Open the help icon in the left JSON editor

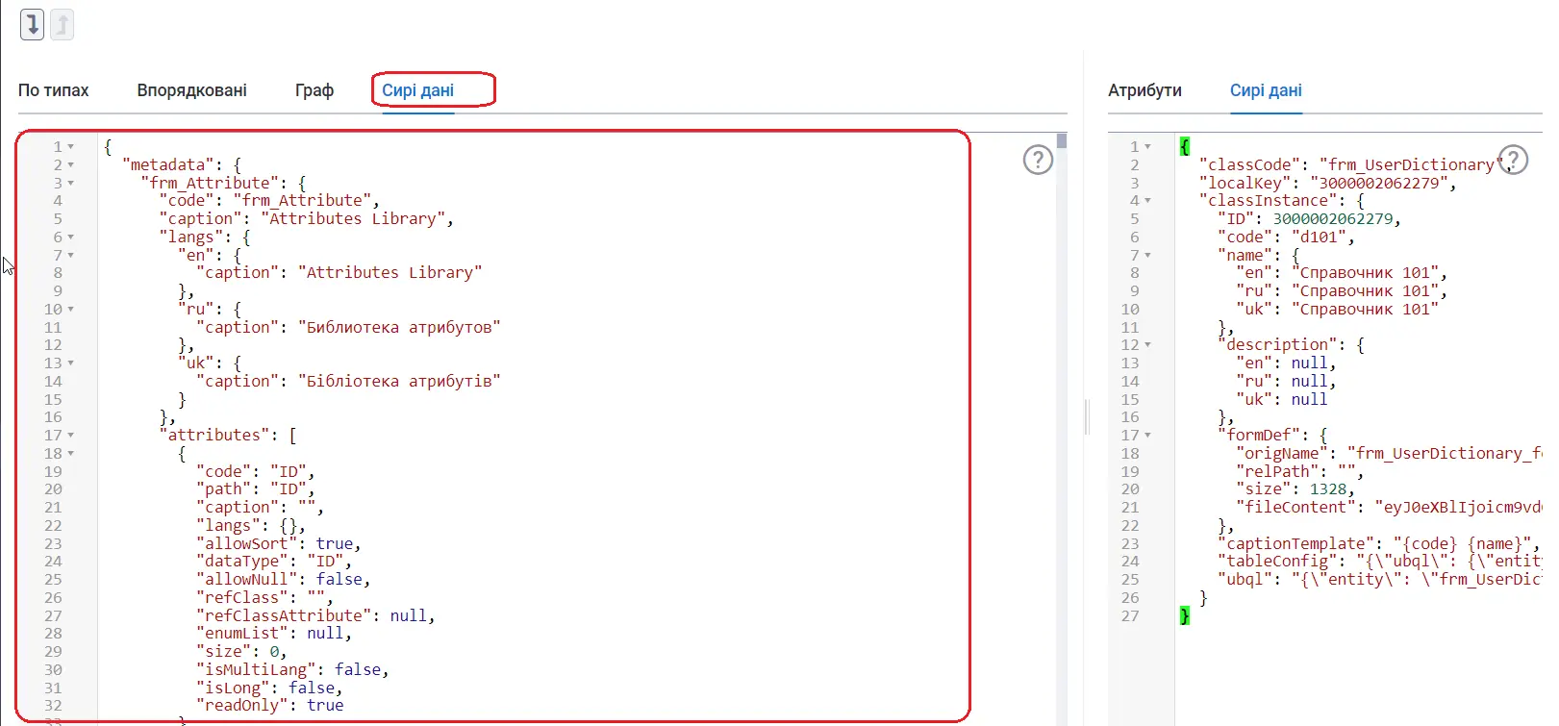coord(1038,160)
